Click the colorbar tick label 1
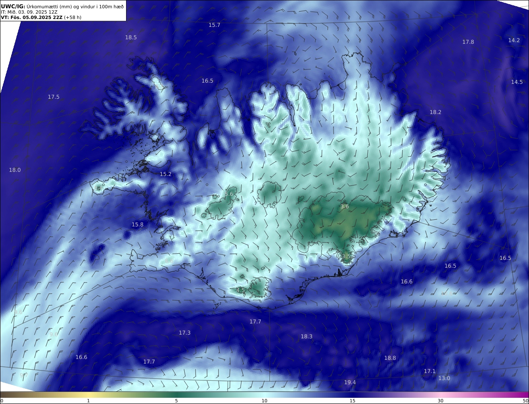This screenshot has width=529, height=404. (x=88, y=401)
